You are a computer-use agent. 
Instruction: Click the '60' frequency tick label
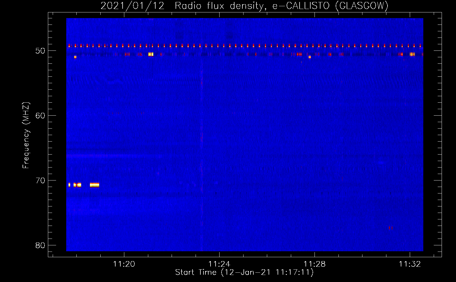(x=40, y=115)
